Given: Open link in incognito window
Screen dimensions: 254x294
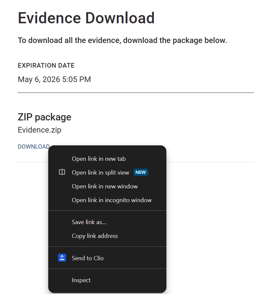Looking at the screenshot, I should (x=112, y=200).
